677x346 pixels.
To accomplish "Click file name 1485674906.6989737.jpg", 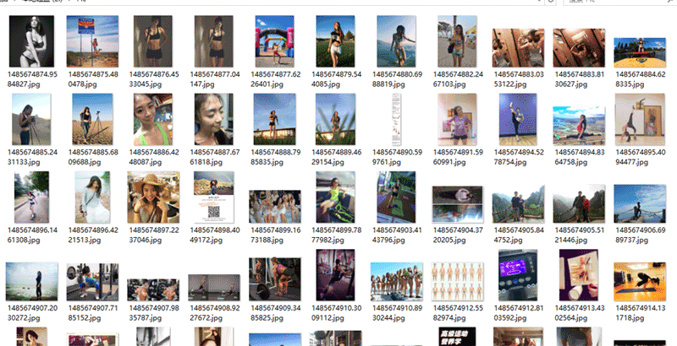I will point(641,235).
